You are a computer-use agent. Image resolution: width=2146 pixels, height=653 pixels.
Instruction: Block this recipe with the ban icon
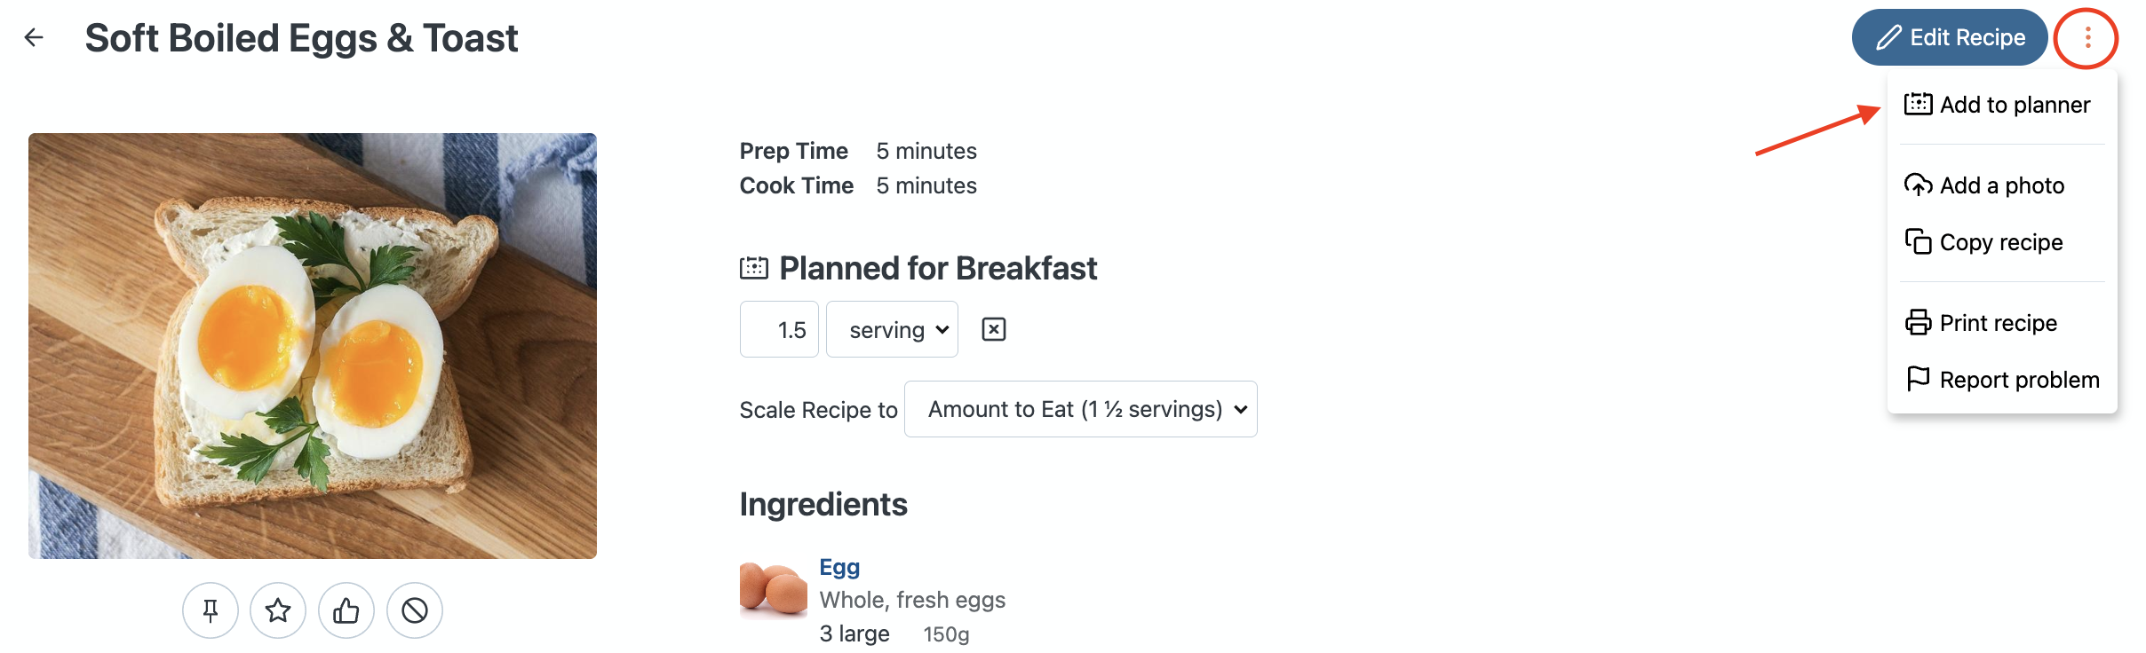[415, 610]
